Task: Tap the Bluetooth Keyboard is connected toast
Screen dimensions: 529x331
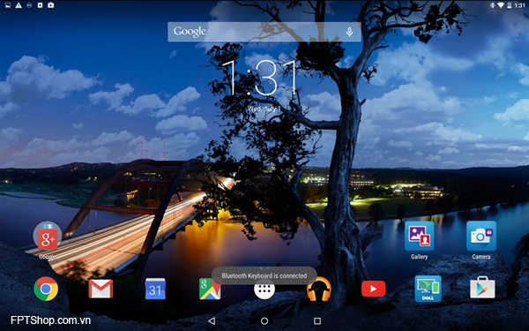Action: tap(264, 275)
